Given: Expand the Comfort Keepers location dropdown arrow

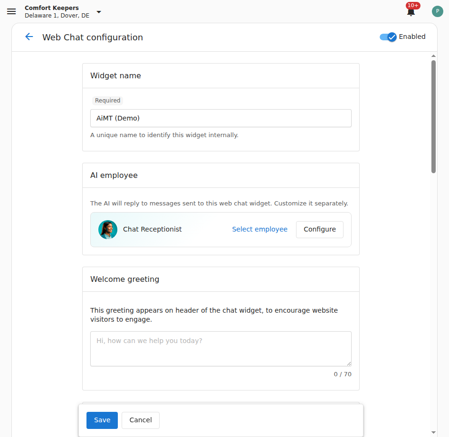Looking at the screenshot, I should pos(99,12).
